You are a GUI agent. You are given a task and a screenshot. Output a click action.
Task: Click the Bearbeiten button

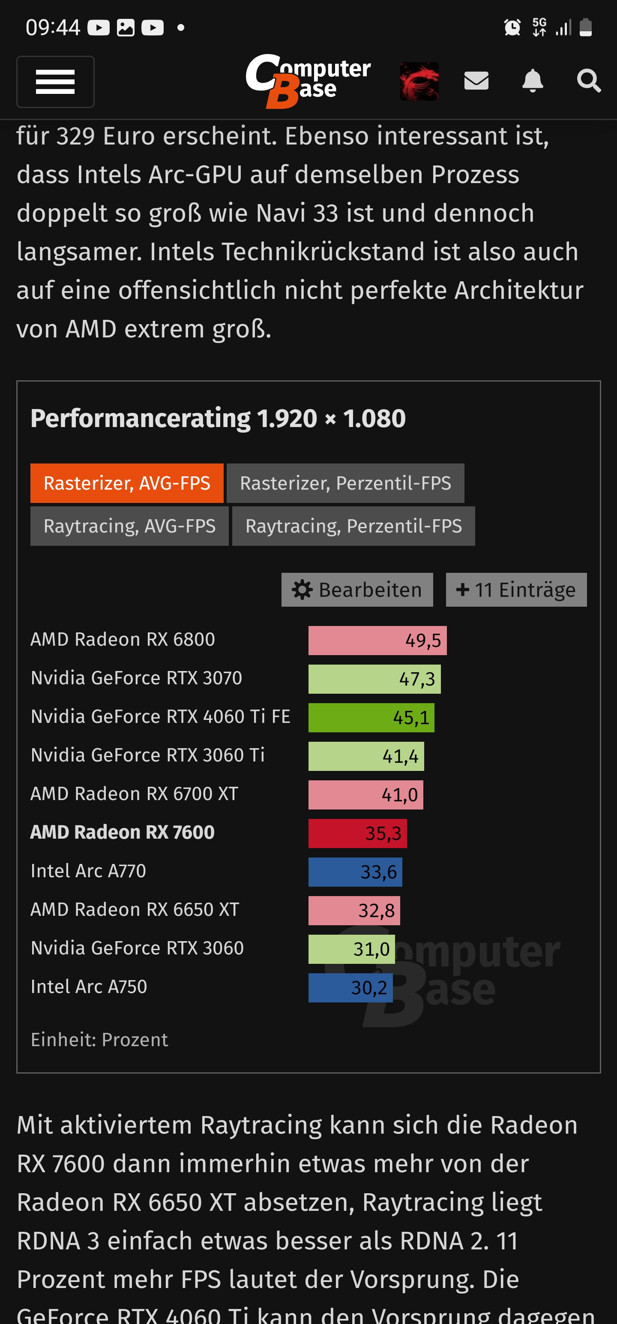point(357,590)
